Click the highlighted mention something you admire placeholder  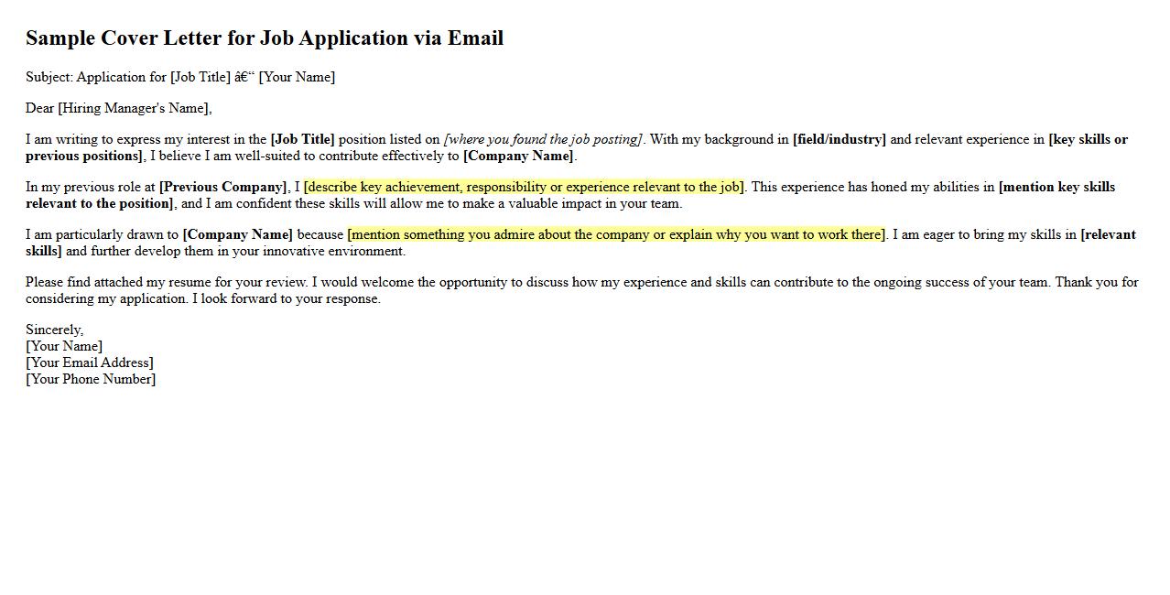617,234
